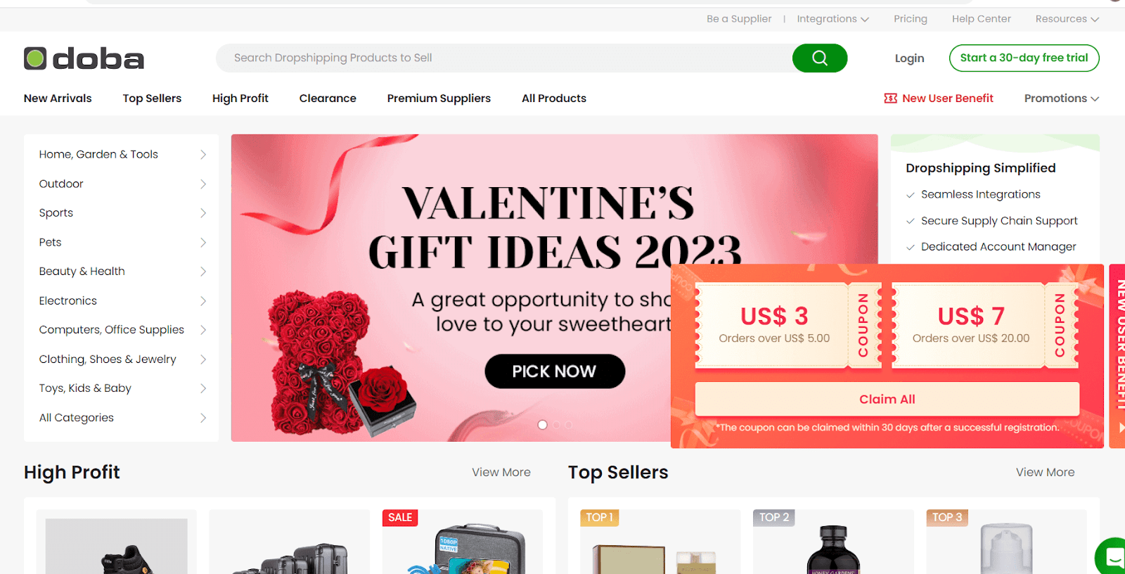Click the PICK NOW banner button

[x=554, y=371]
